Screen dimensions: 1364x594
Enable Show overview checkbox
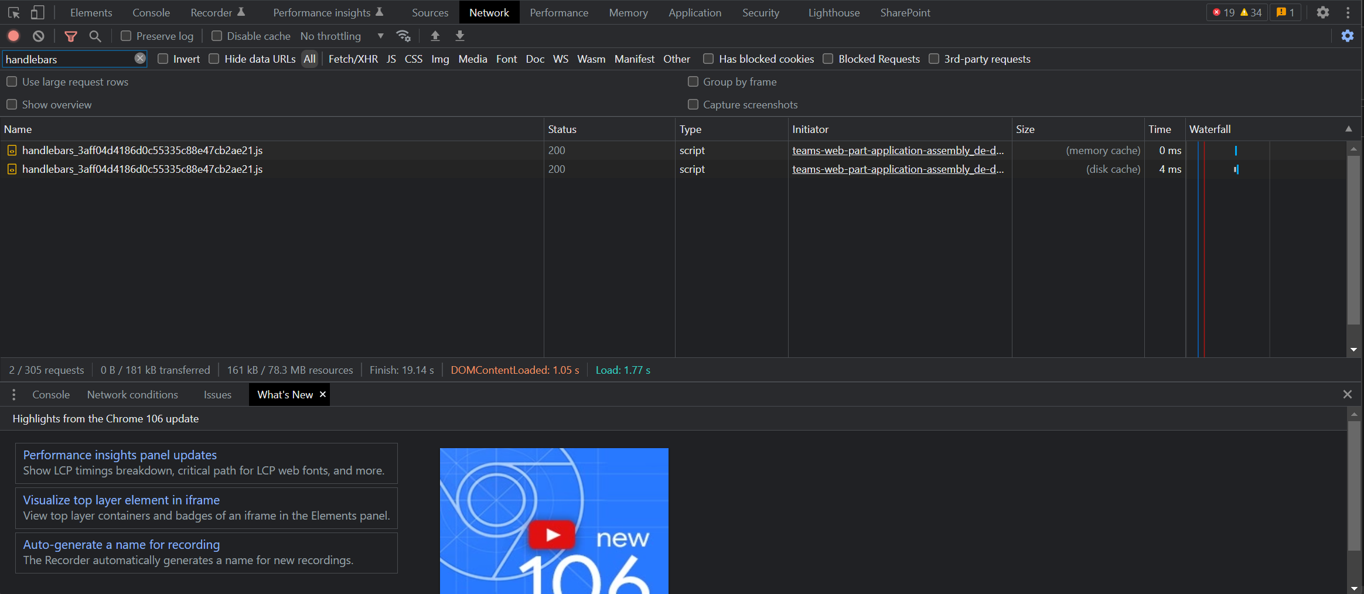tap(12, 104)
